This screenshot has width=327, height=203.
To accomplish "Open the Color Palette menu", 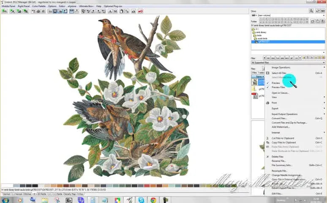I will (x=39, y=6).
